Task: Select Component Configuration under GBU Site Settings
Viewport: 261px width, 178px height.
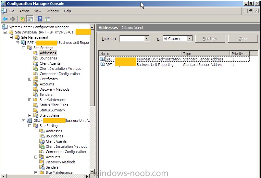Action: coord(66,152)
